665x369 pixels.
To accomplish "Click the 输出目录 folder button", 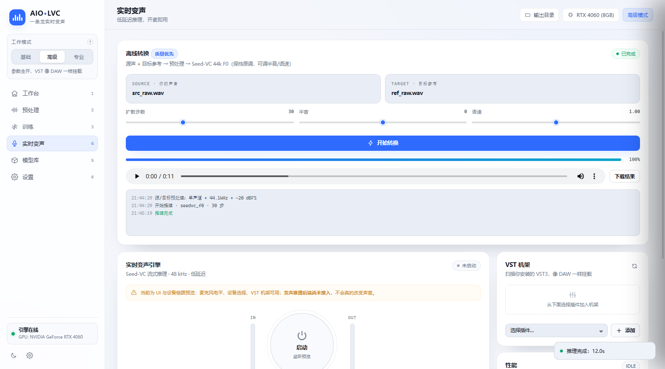I will coord(539,15).
